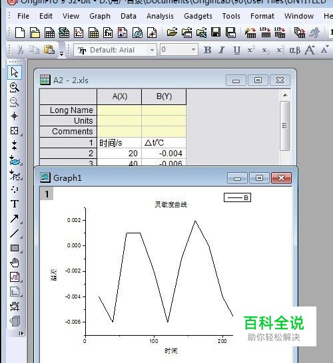
Task: Select the Pointer tool
Action: point(15,72)
